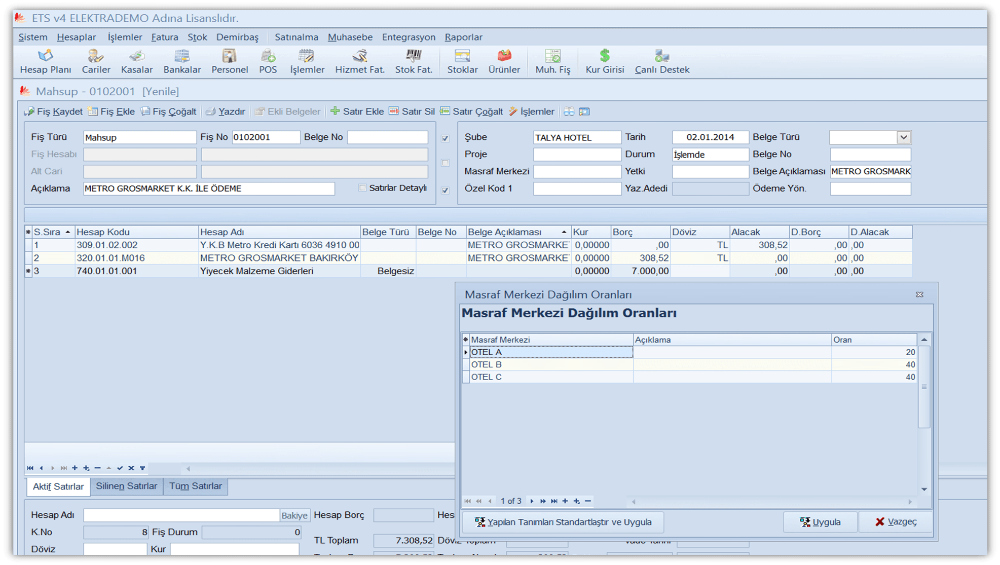Viewport: 1000px width, 565px height.
Task: Click the Şube field TALYA HOTEL
Action: point(577,137)
